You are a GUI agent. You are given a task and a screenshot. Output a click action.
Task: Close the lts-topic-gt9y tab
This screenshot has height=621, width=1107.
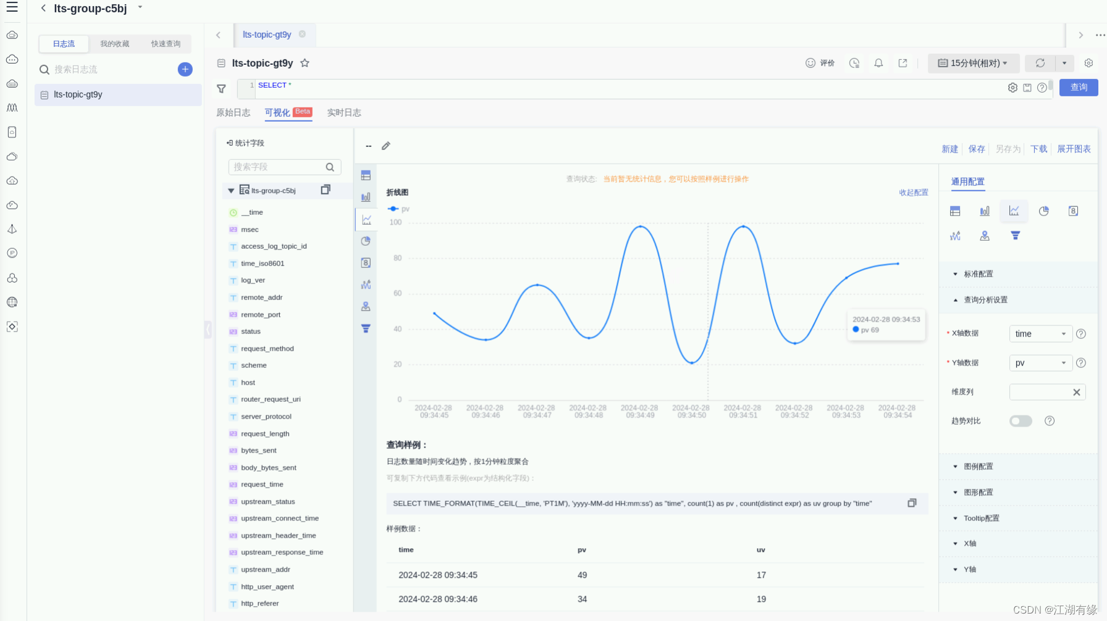tap(302, 35)
